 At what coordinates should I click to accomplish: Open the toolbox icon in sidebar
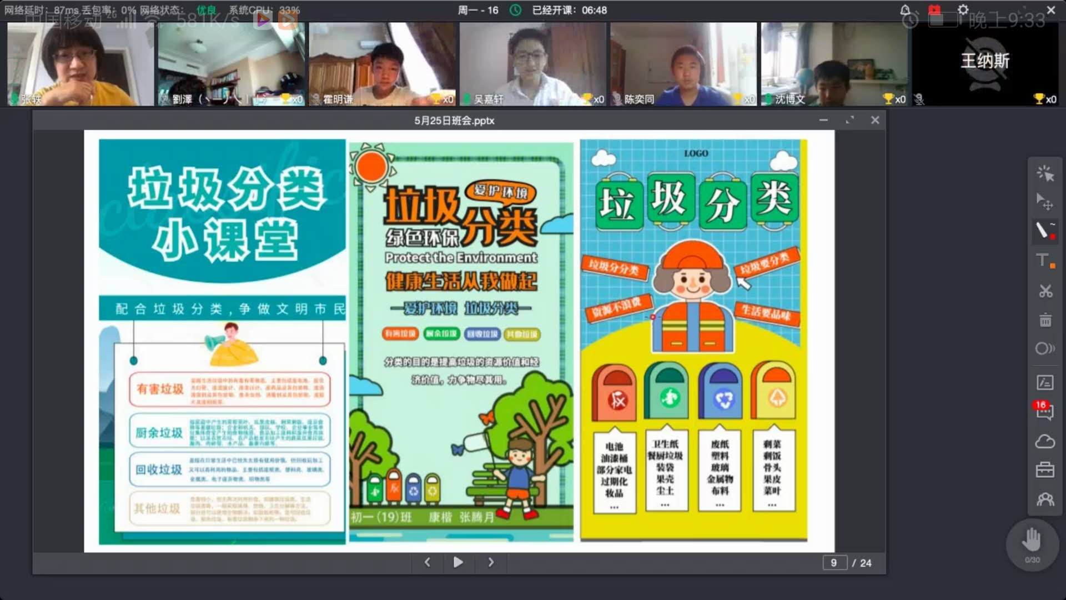(1045, 470)
